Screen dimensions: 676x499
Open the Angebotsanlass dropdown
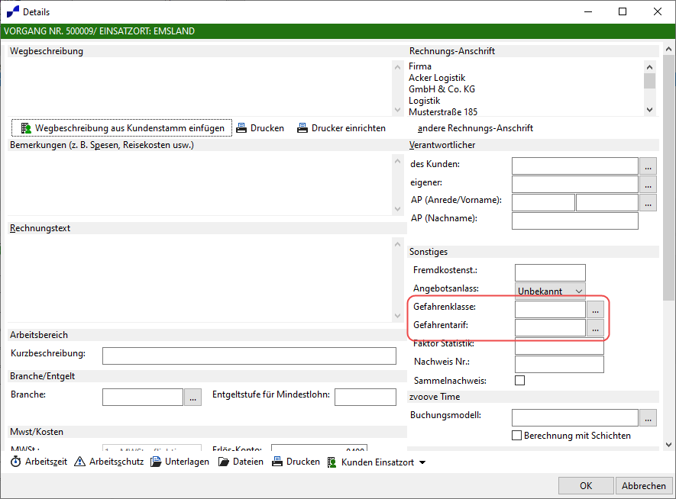click(550, 291)
